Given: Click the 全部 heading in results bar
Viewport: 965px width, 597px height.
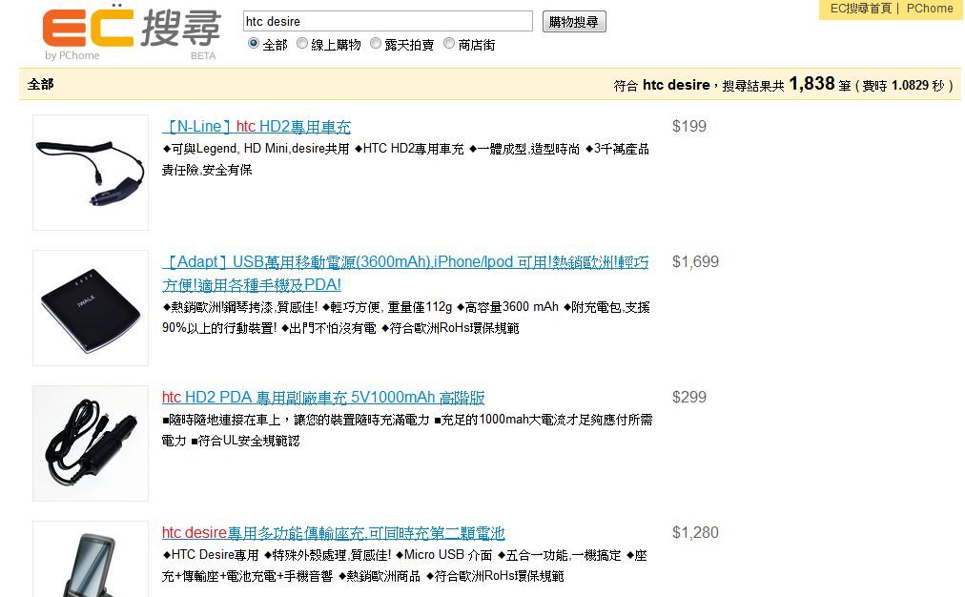Looking at the screenshot, I should coord(41,84).
